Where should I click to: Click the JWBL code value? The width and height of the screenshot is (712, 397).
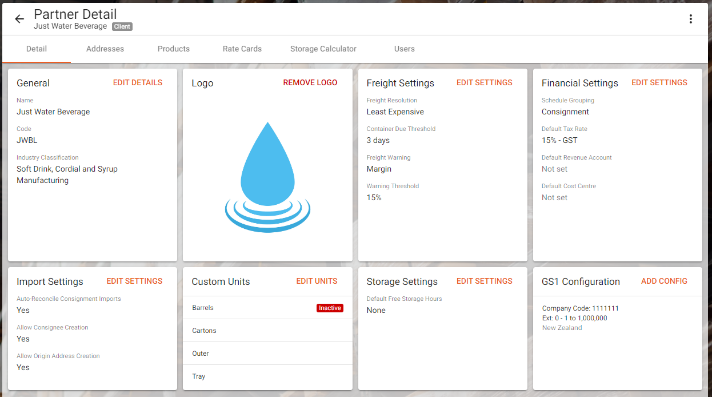coord(27,140)
